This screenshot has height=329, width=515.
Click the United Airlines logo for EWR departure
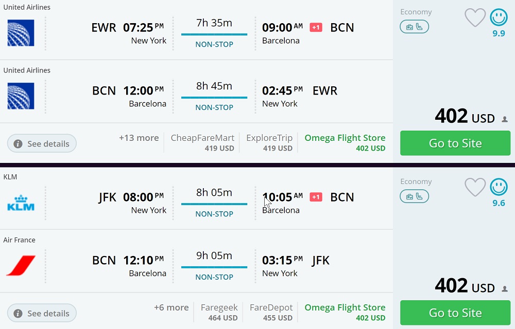21,33
